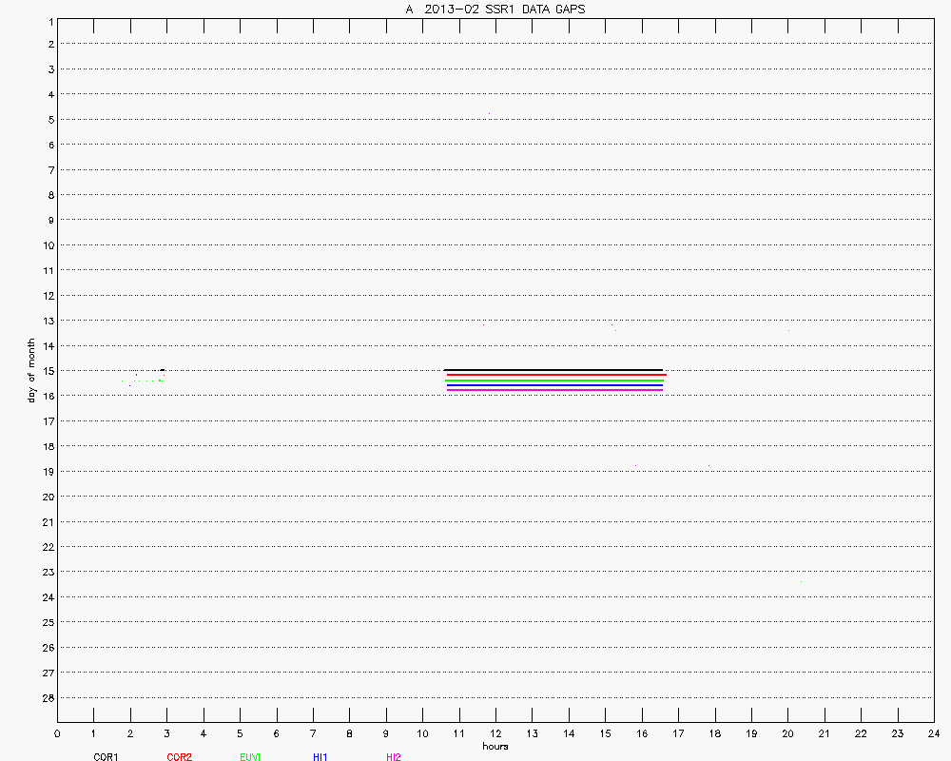
Task: Click hour 12 on the x-axis
Action: click(x=495, y=733)
